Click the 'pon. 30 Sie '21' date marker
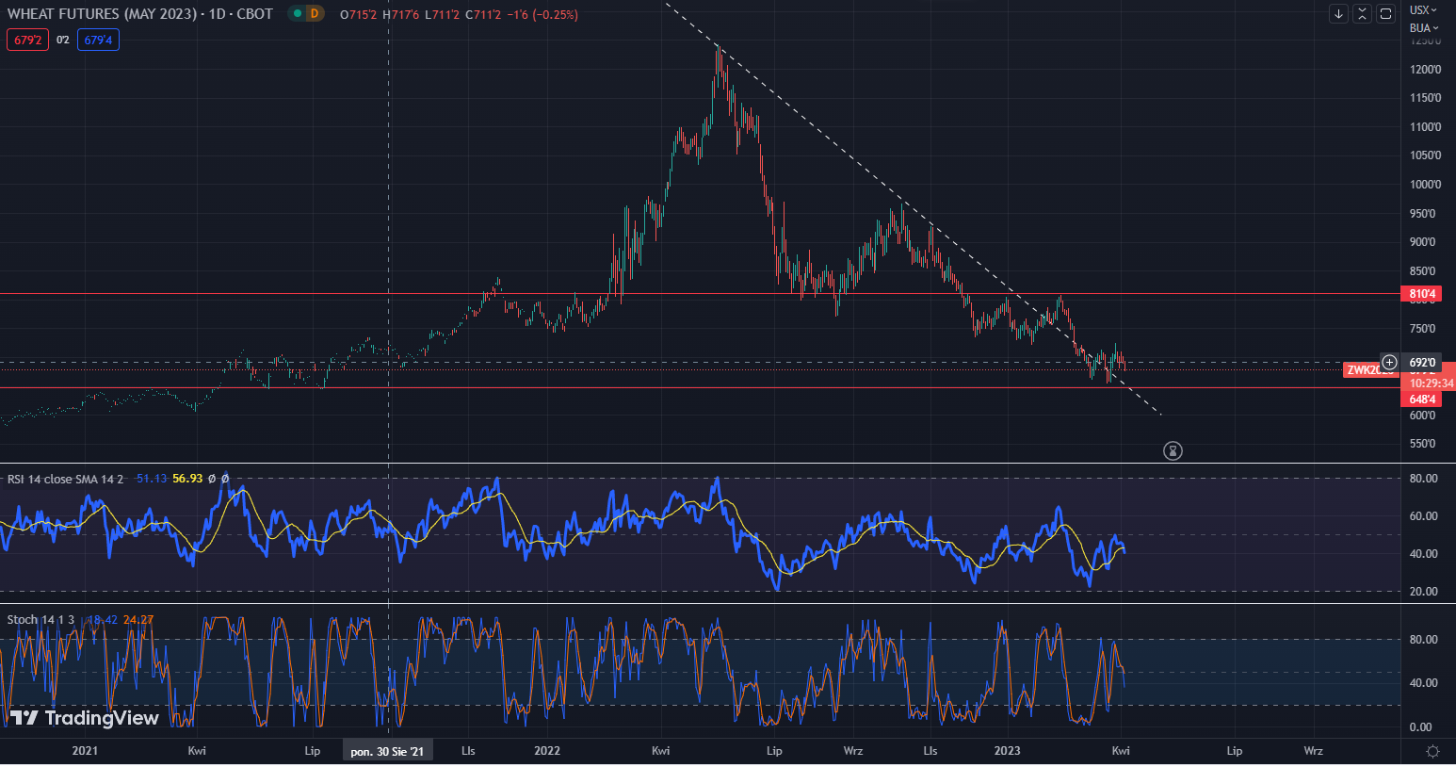1456x767 pixels. click(387, 751)
